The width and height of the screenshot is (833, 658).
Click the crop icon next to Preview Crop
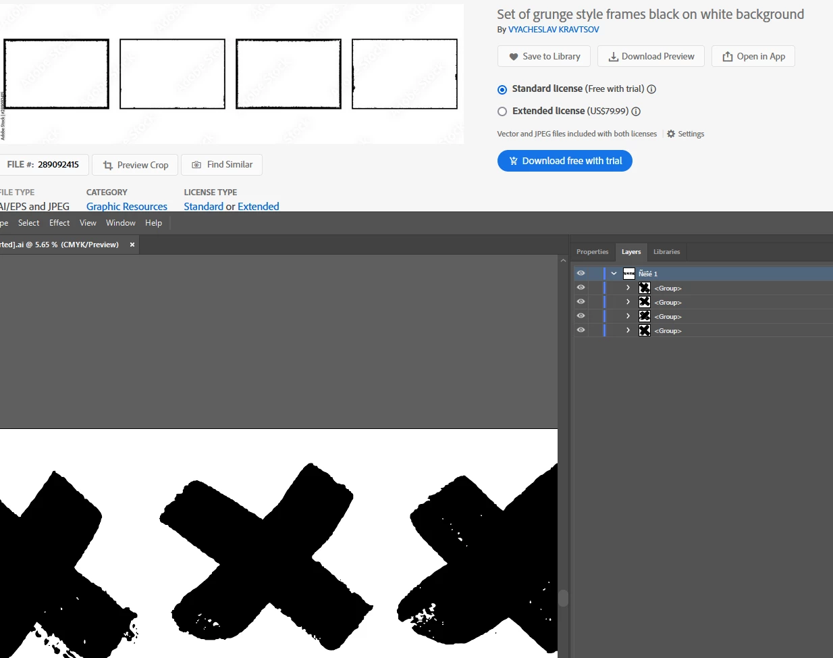108,165
